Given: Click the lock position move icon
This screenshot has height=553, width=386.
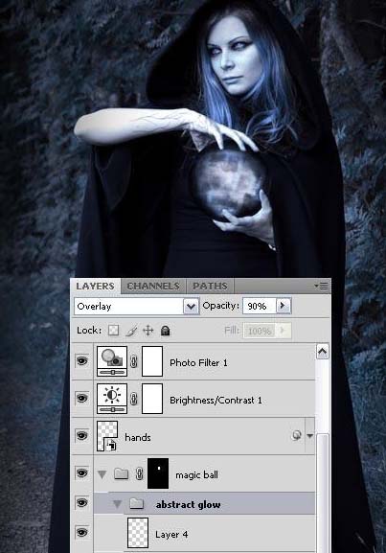Looking at the screenshot, I should point(148,331).
